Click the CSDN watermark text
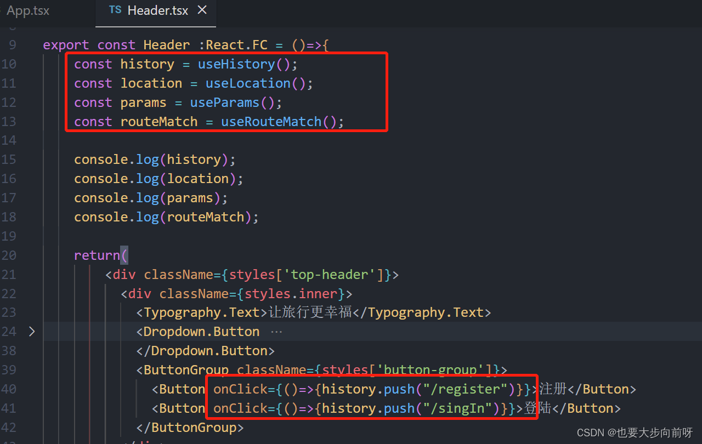The image size is (702, 444). (635, 432)
